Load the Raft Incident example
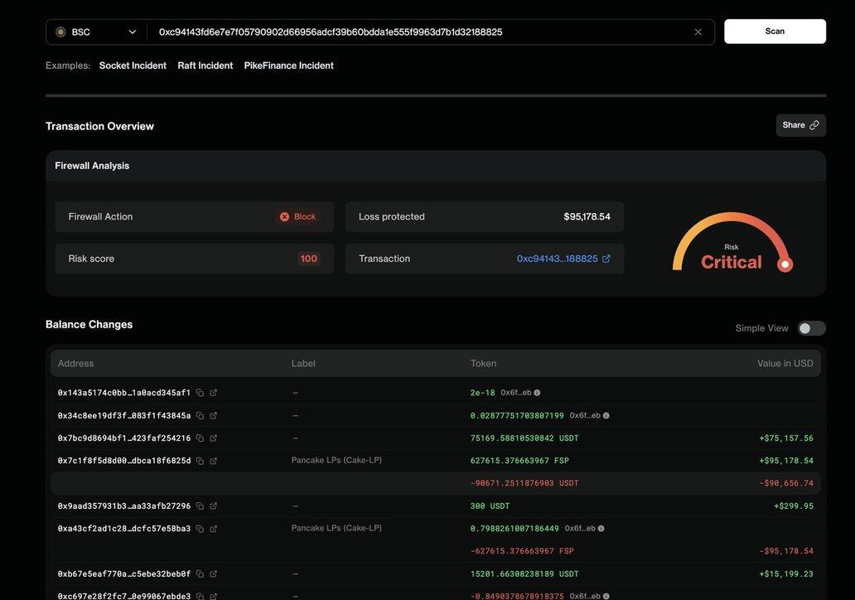Screen dimensions: 855x600 click(205, 65)
